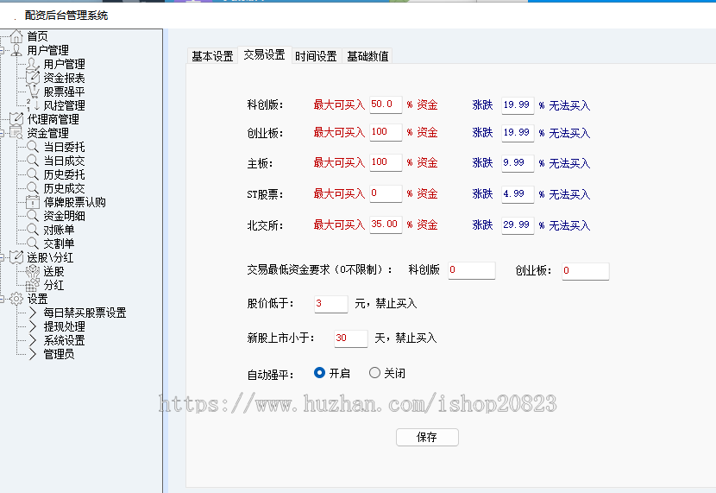The width and height of the screenshot is (716, 493).
Task: Click the 北交所 涨跌 29.99 field
Action: (x=518, y=225)
